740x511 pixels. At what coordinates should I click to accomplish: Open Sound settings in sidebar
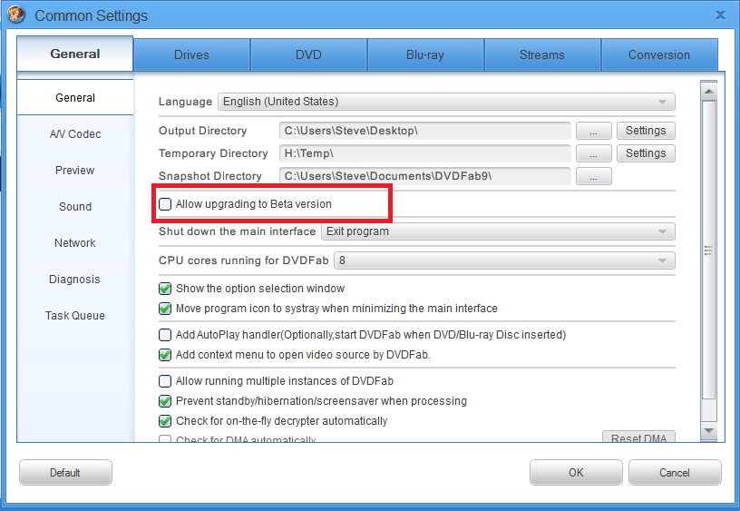[75, 206]
